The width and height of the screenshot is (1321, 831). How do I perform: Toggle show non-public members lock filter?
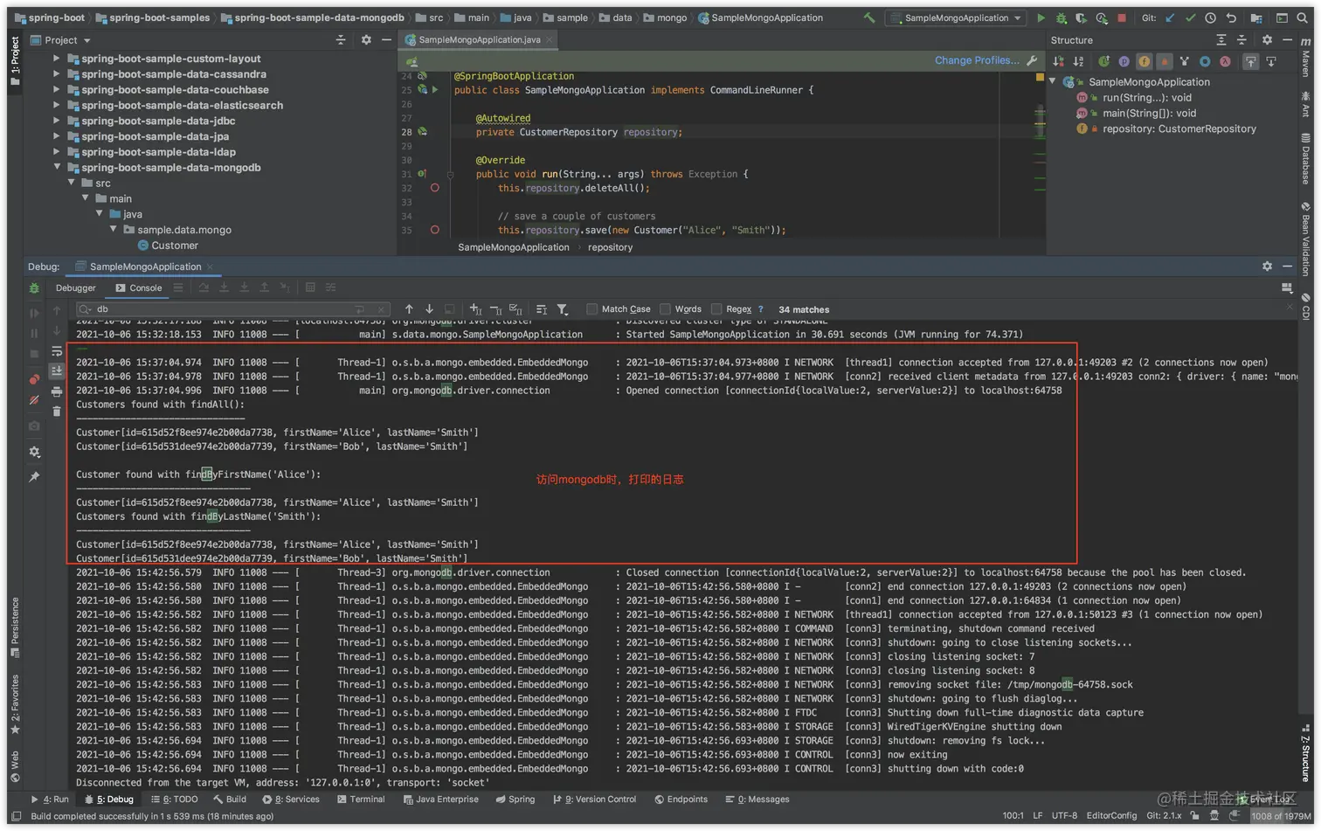pyautogui.click(x=1164, y=61)
